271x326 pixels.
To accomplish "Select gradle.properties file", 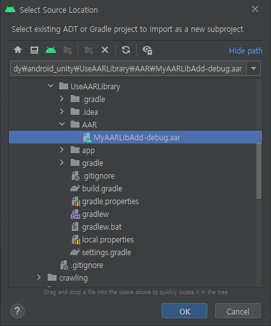I will pyautogui.click(x=110, y=202).
